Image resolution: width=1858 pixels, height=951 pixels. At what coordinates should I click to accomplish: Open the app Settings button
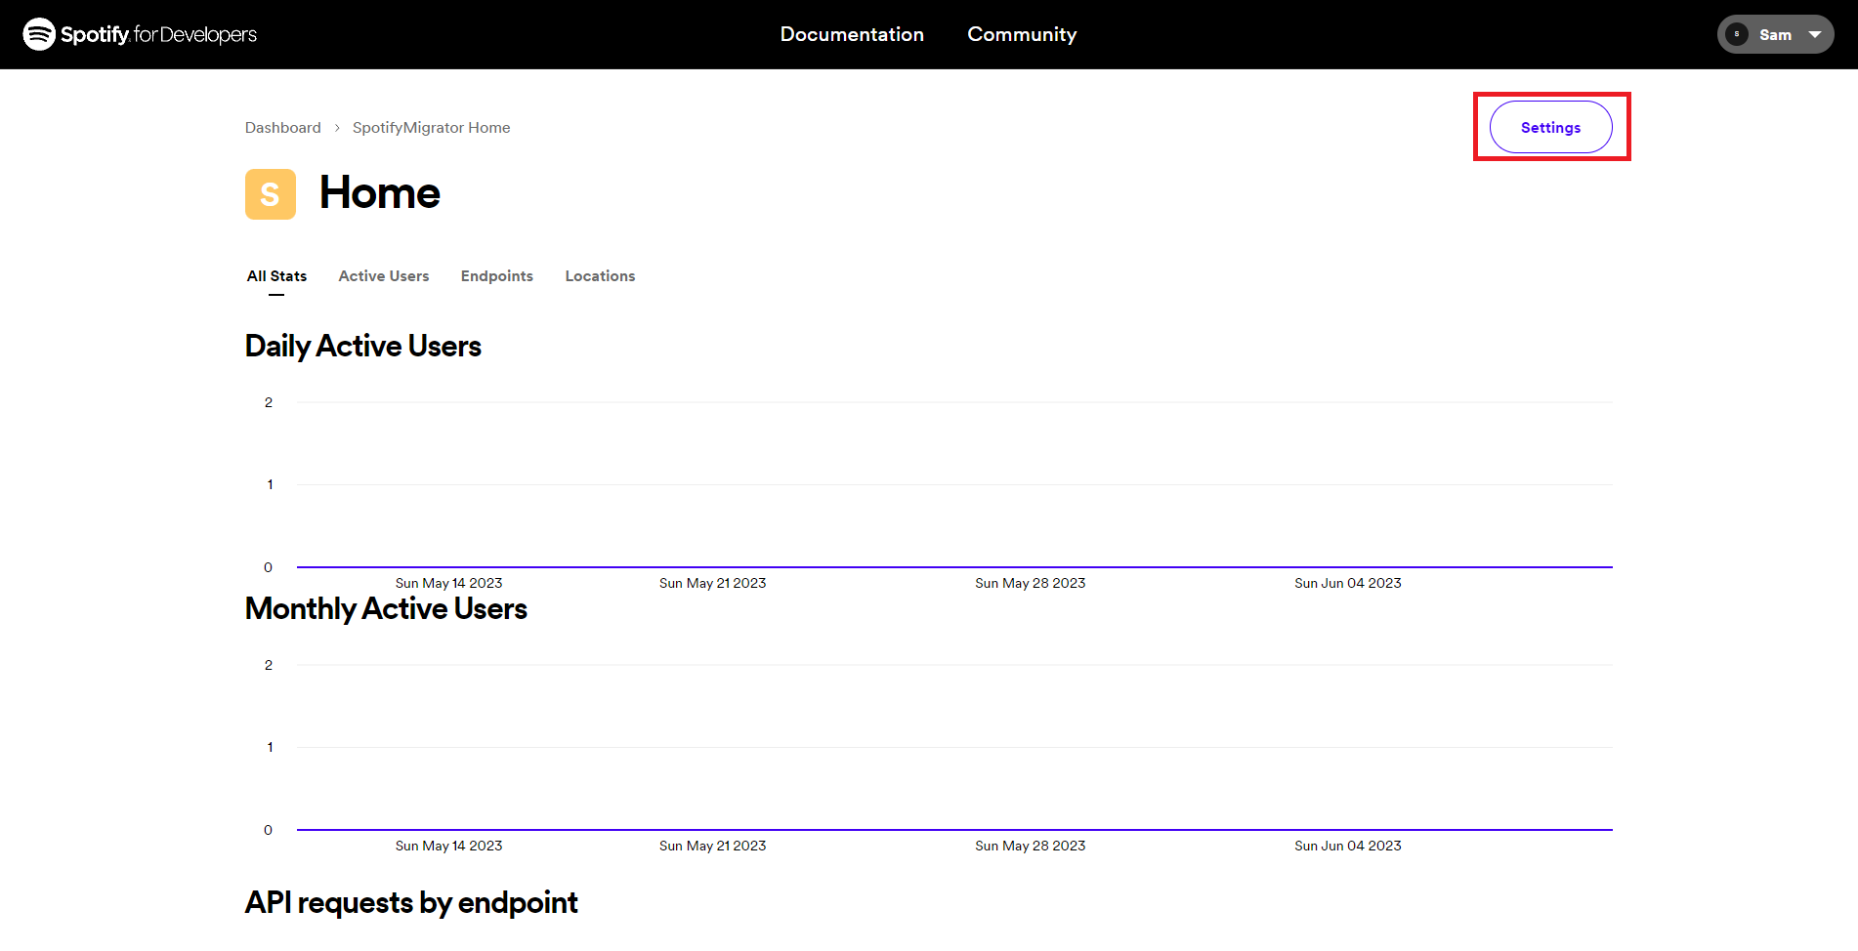tap(1550, 127)
